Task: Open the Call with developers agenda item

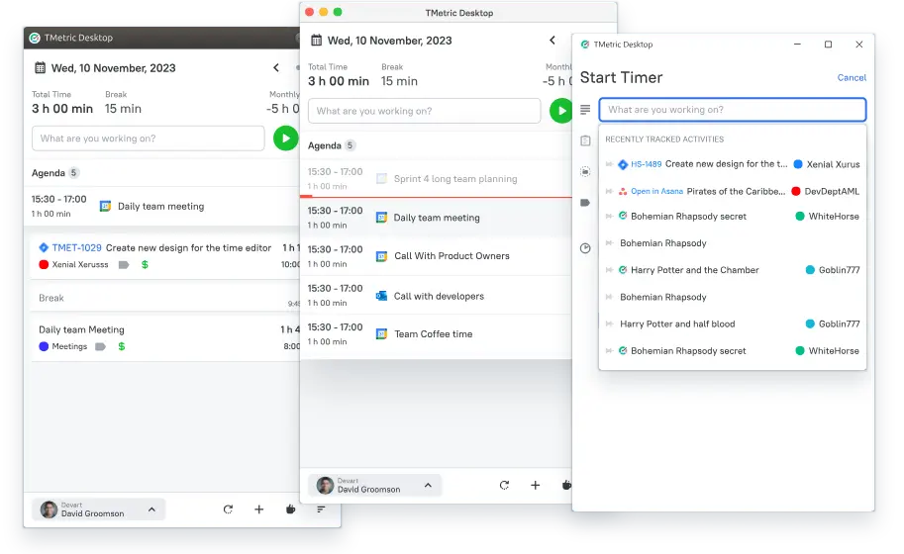Action: (x=439, y=296)
